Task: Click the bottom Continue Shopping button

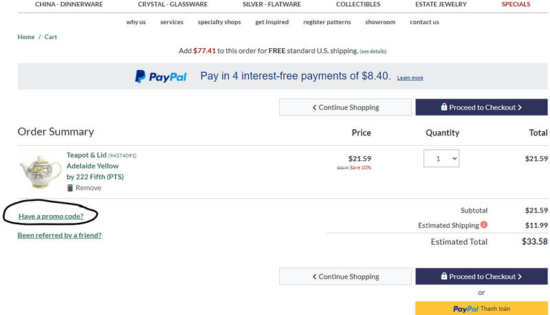Action: tap(345, 276)
